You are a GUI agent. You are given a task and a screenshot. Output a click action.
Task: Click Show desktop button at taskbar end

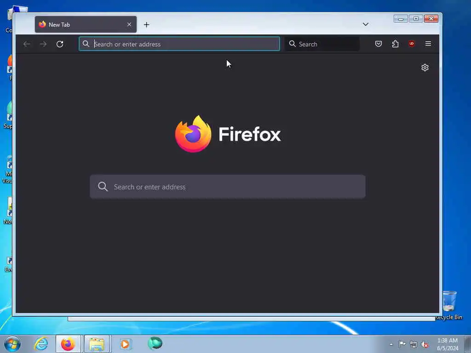tap(468, 344)
